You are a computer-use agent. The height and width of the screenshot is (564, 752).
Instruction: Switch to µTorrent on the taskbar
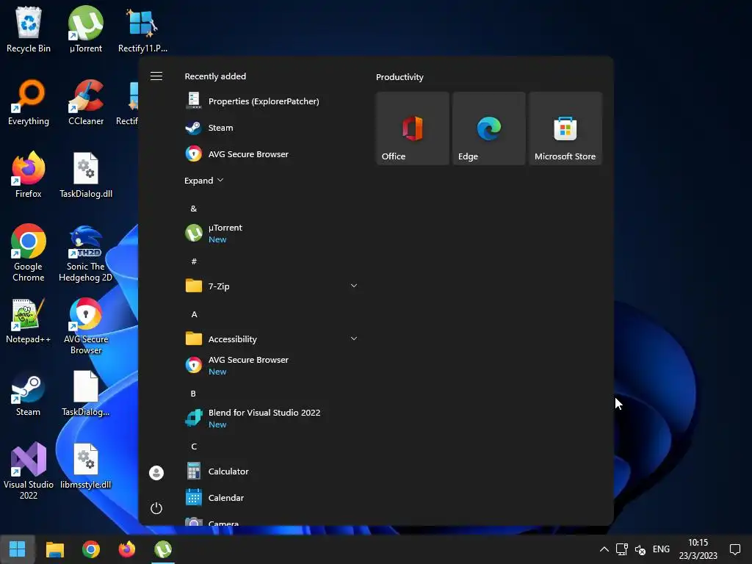point(163,549)
